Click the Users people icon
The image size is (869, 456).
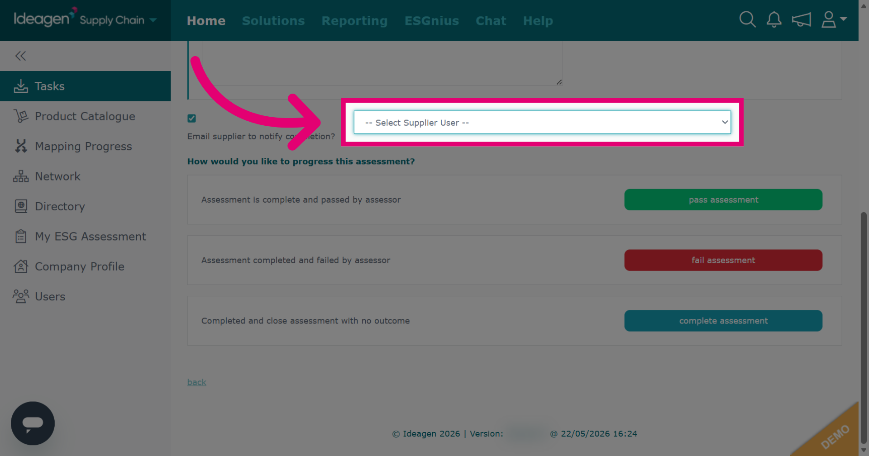pos(21,296)
